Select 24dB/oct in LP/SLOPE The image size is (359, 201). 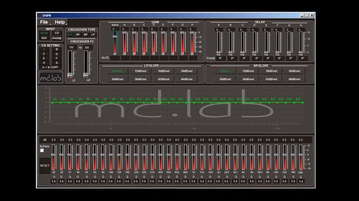(186, 71)
